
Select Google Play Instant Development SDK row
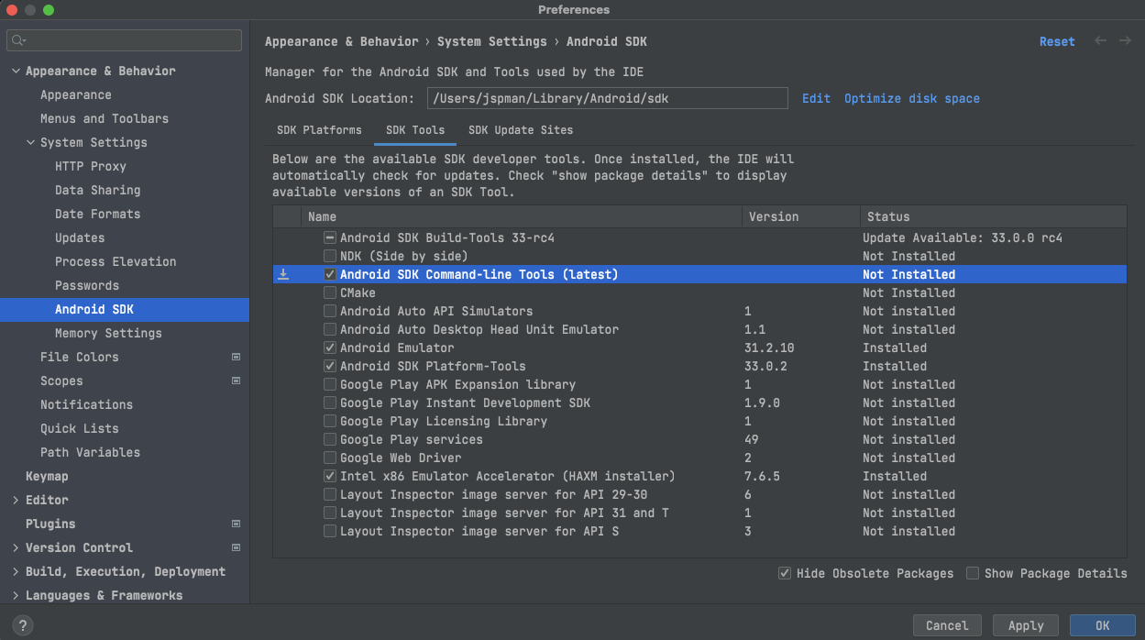tap(699, 403)
